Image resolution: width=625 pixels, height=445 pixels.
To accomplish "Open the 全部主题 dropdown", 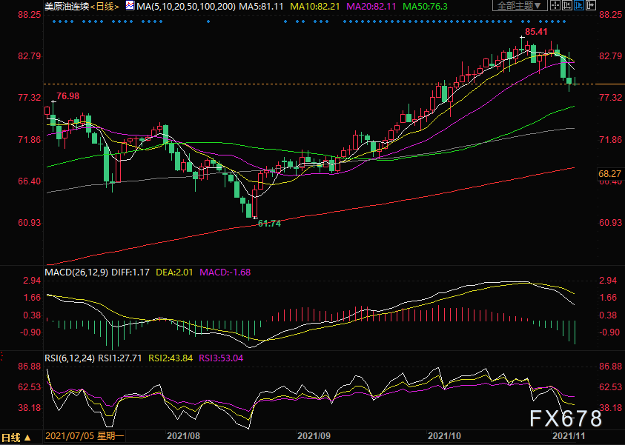I will click(x=520, y=6).
